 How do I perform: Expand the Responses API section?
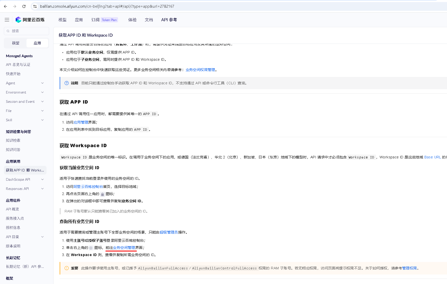point(42,189)
